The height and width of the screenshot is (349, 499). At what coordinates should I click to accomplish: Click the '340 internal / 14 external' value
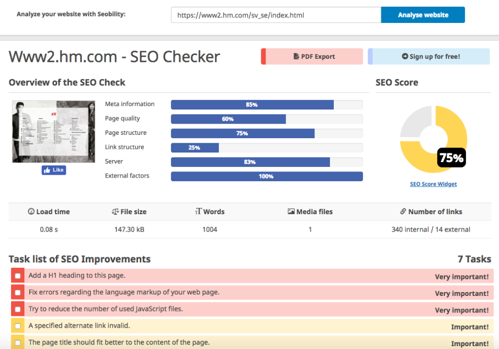pyautogui.click(x=431, y=229)
